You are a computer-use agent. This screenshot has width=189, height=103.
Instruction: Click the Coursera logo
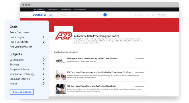pyautogui.click(x=39, y=15)
